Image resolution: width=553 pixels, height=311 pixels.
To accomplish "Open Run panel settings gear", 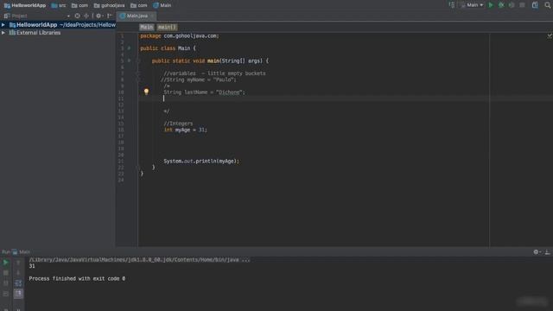I will [x=537, y=251].
